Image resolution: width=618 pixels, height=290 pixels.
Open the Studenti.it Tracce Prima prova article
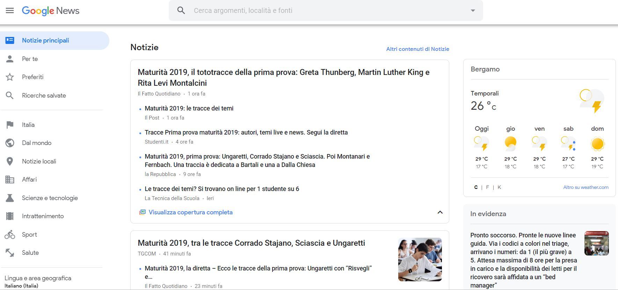[246, 132]
